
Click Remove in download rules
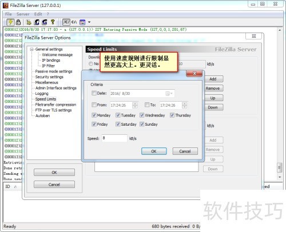tap(213, 89)
